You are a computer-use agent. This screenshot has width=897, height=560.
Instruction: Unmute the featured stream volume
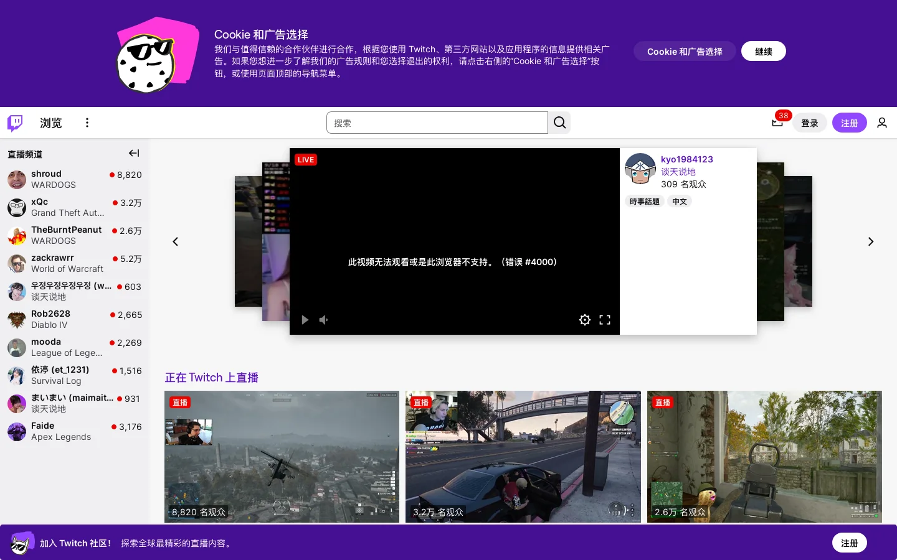[324, 320]
